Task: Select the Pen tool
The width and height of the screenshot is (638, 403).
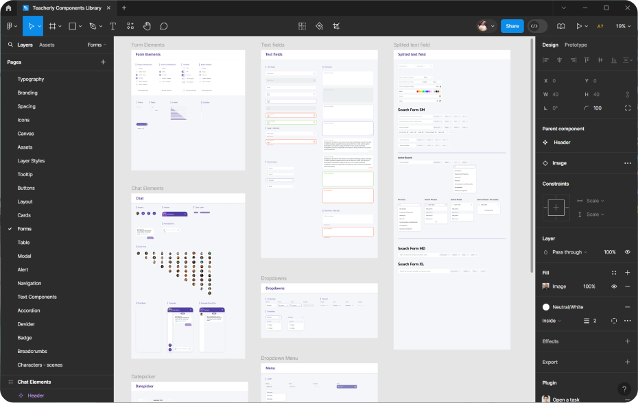Action: coord(93,26)
